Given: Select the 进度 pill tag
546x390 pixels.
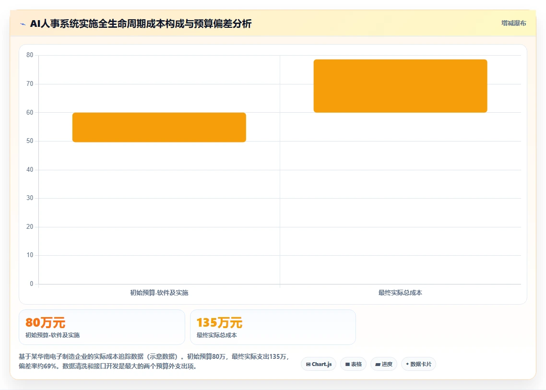Looking at the screenshot, I should [x=384, y=364].
